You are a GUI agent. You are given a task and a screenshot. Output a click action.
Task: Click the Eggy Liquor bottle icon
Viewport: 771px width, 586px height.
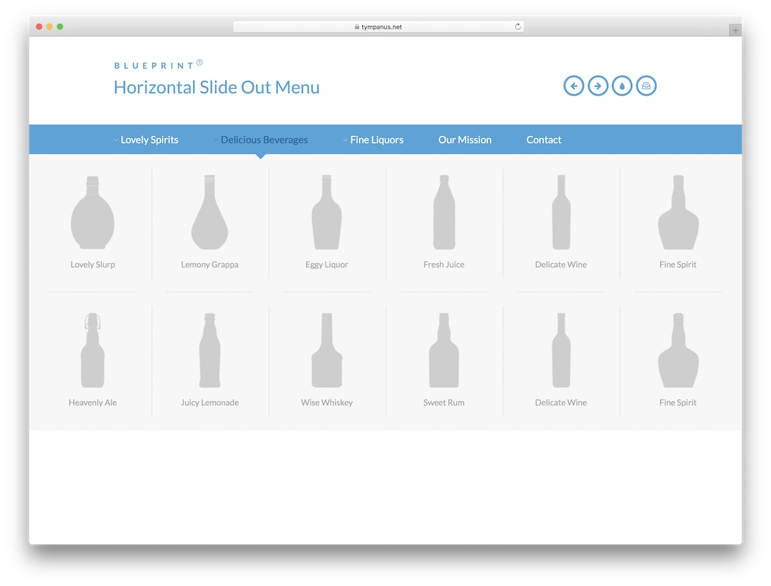pyautogui.click(x=326, y=212)
